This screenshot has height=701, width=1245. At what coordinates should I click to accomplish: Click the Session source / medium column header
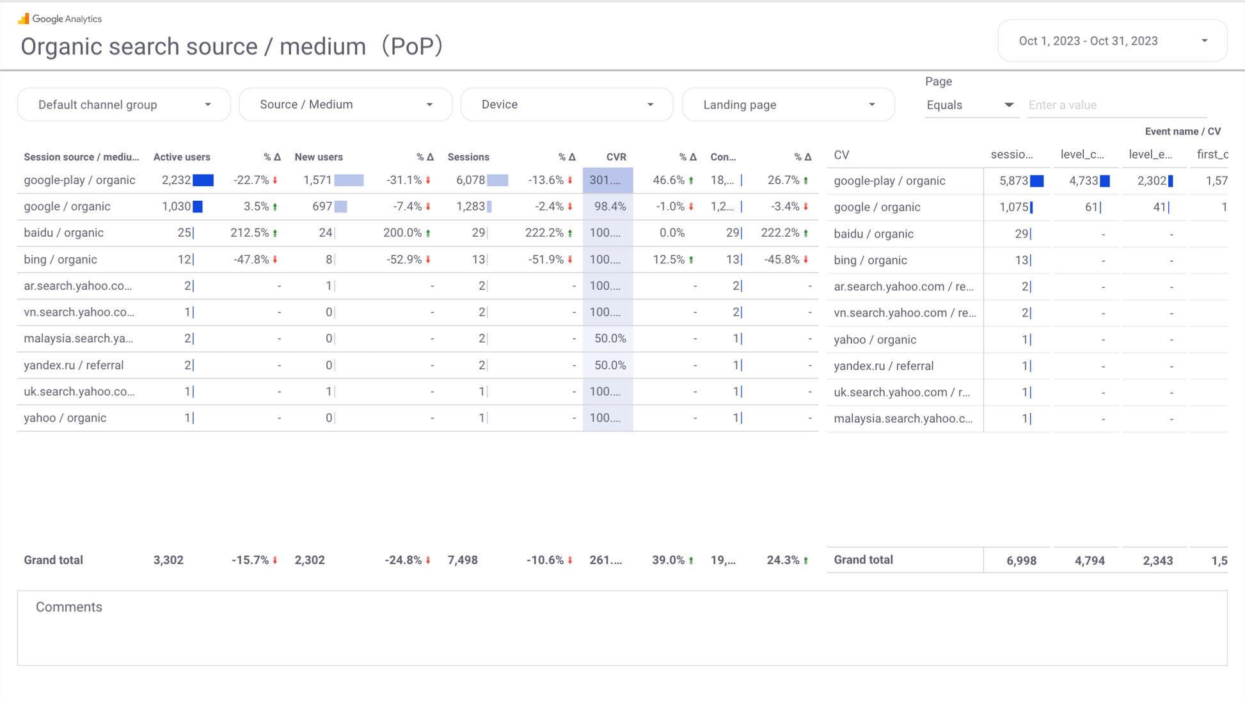(x=81, y=157)
